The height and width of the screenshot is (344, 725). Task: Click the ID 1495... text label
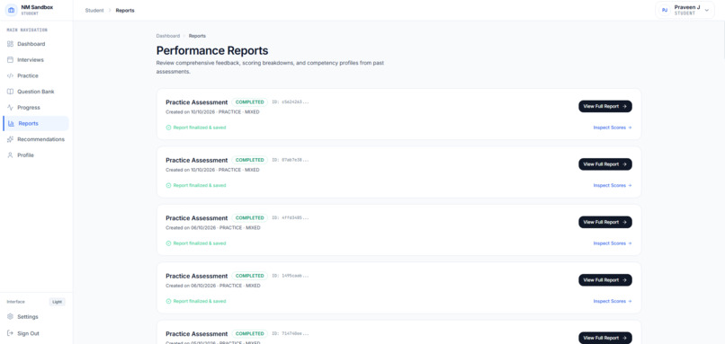click(291, 276)
